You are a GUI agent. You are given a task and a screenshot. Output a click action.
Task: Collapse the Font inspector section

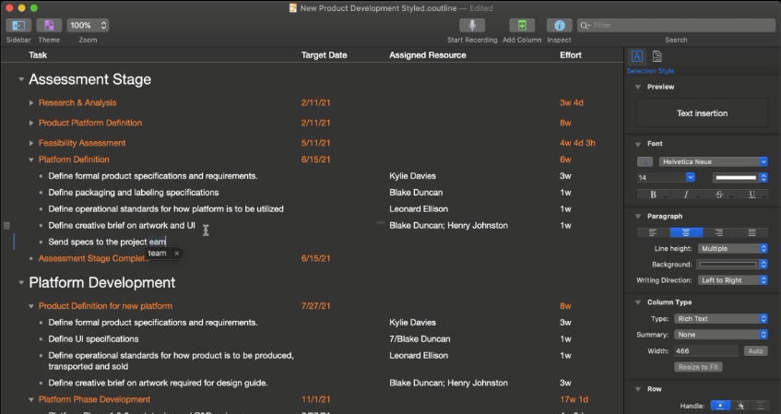tap(638, 144)
